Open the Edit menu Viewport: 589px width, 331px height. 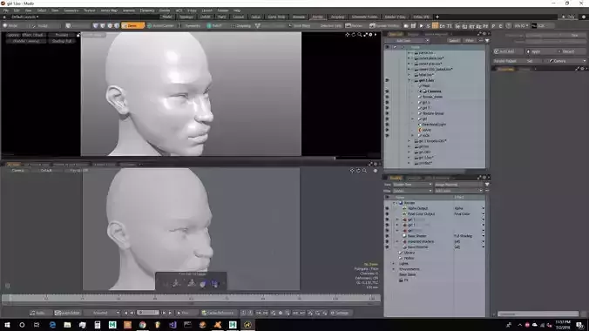click(17, 10)
